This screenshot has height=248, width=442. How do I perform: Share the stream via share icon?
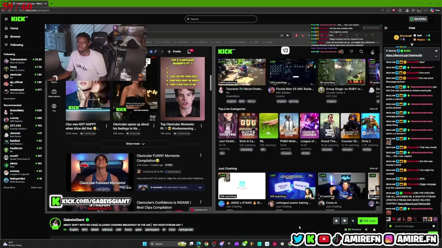point(366,229)
